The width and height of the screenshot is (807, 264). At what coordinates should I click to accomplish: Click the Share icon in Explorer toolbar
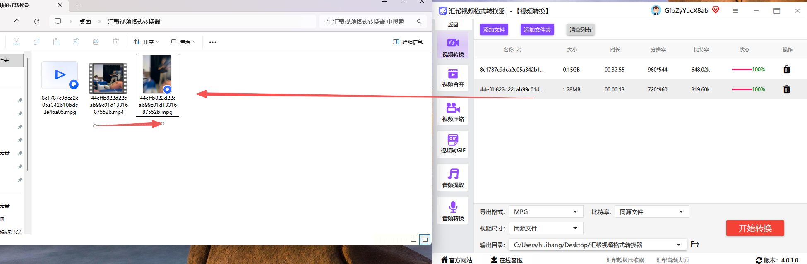coord(96,42)
